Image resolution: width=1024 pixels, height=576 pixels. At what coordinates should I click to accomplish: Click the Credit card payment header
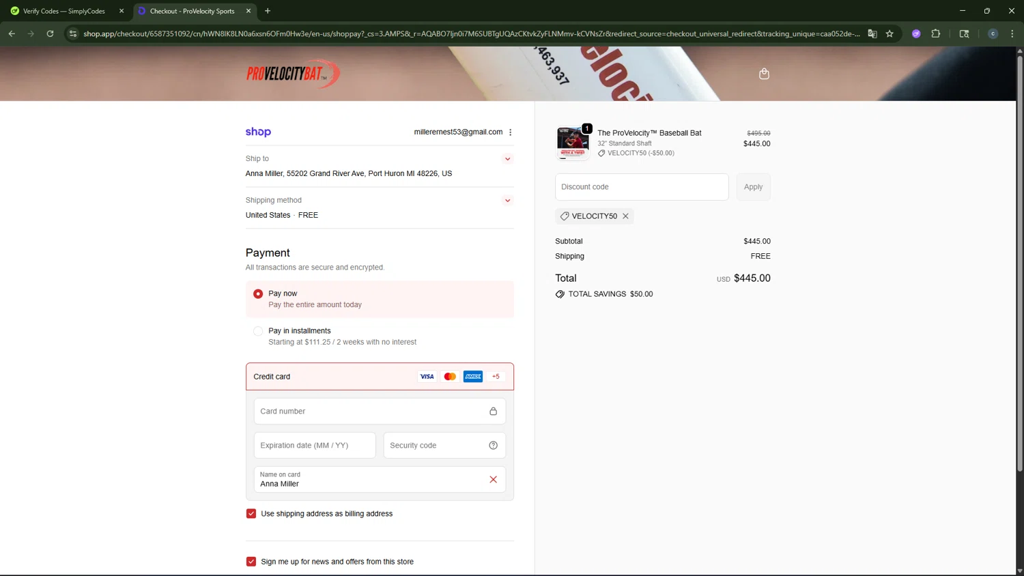click(380, 377)
